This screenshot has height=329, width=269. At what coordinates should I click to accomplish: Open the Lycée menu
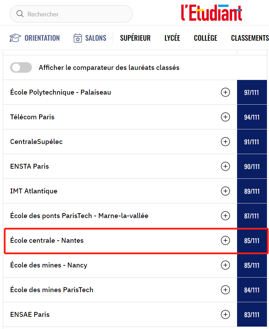[172, 38]
